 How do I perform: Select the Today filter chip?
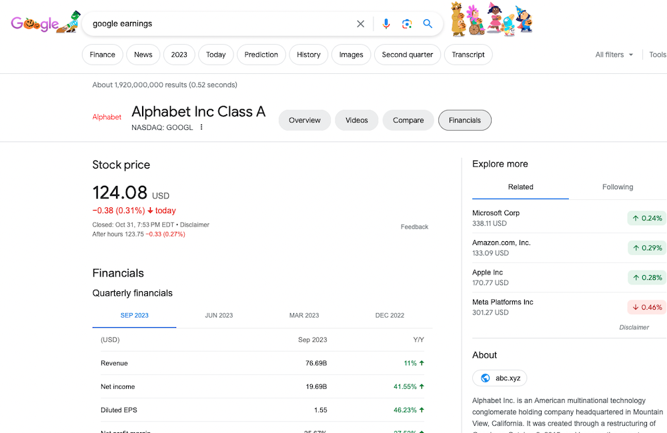click(215, 55)
